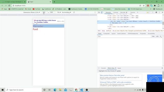
Task: Open the Computed styles tab
Action: point(106,33)
